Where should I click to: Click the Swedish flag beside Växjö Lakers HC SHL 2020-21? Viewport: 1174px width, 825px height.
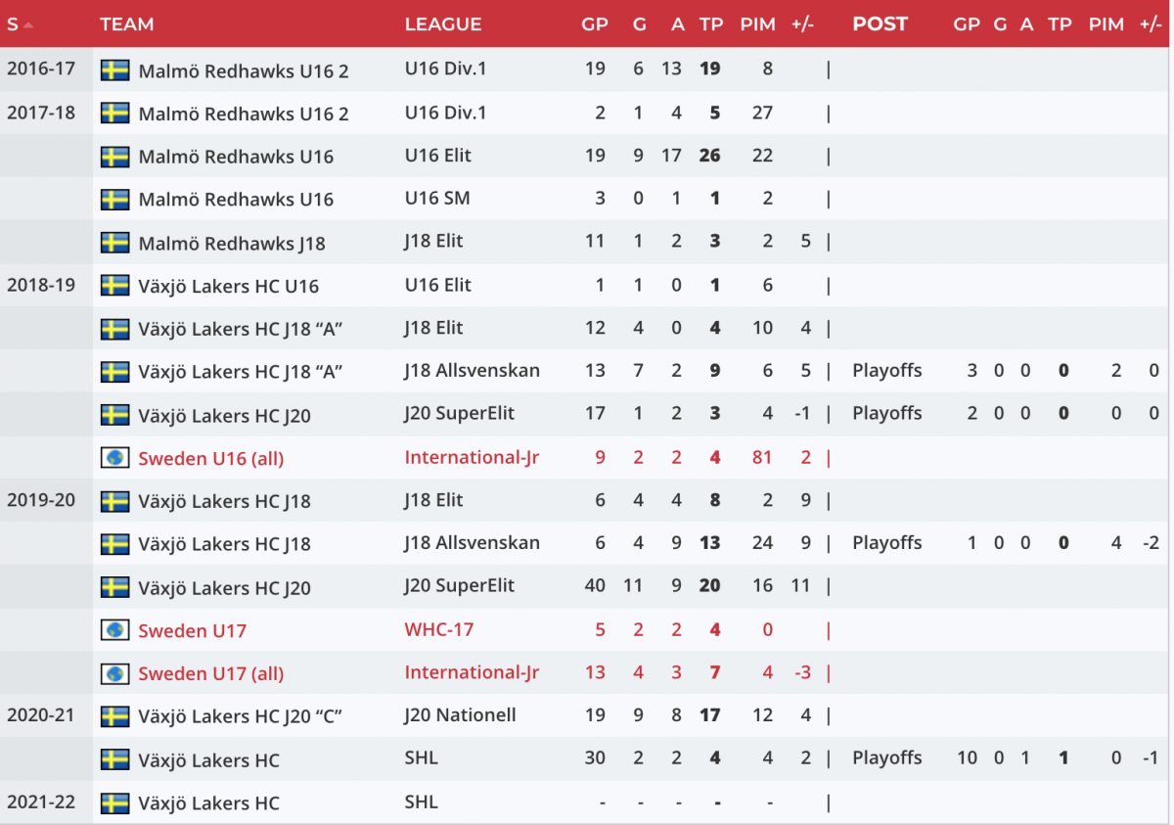(115, 759)
